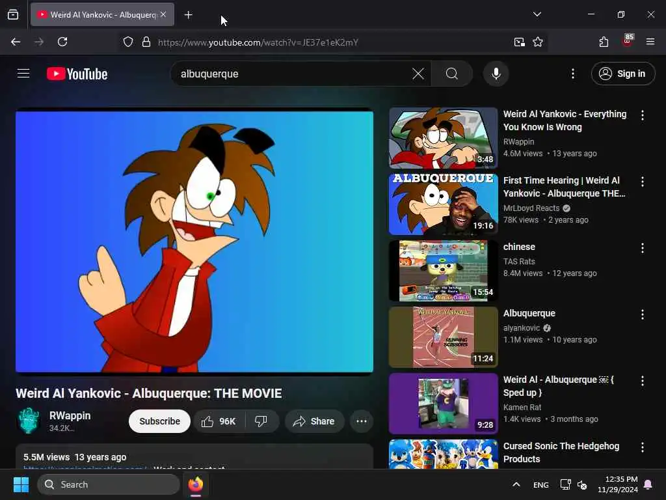
Task: Dislike the video with thumbs down
Action: 261,421
